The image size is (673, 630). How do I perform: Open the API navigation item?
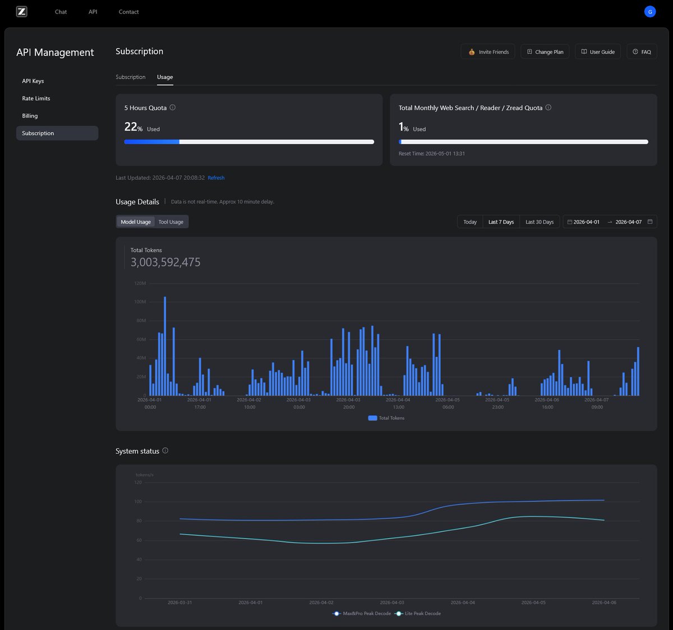[93, 12]
